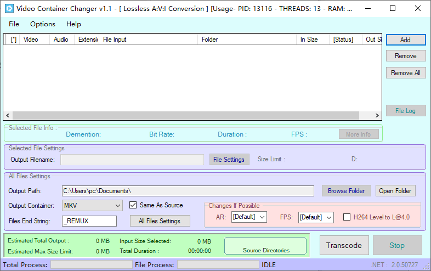The width and height of the screenshot is (431, 271).
Task: Click the File Process progress bar
Action: [x=218, y=264]
